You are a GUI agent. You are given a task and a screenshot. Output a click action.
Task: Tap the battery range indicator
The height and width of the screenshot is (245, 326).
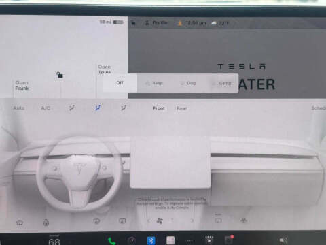click(111, 22)
